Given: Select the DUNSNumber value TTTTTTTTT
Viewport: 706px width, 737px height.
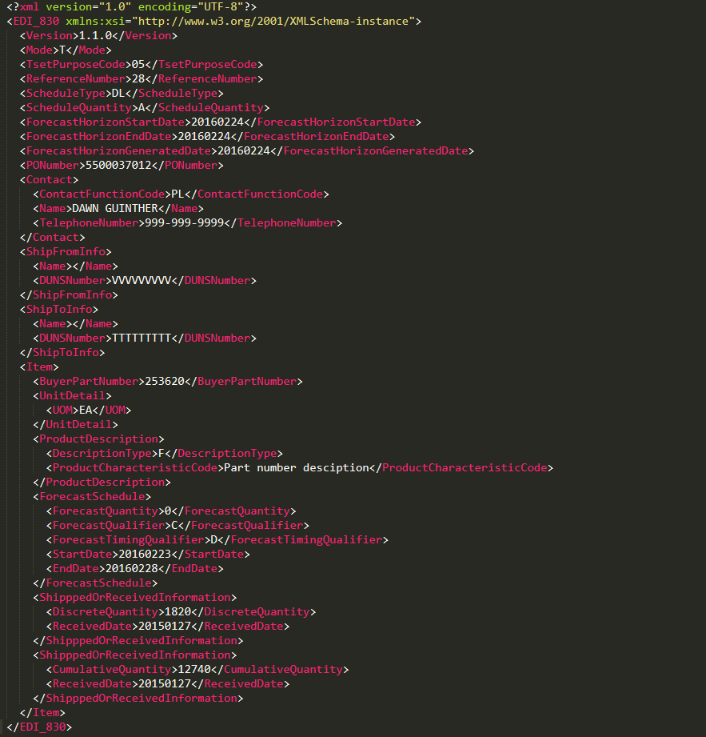Looking at the screenshot, I should click(x=142, y=338).
